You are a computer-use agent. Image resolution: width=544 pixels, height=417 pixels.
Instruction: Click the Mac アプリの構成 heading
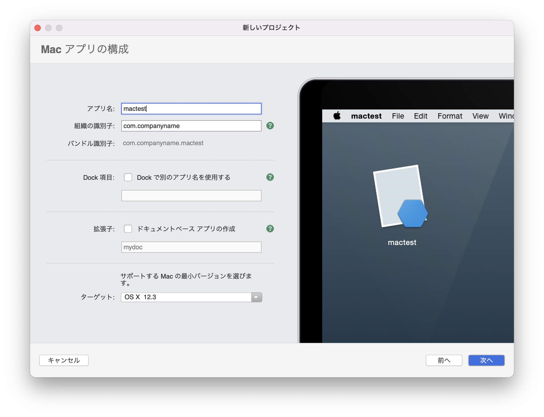pos(85,49)
